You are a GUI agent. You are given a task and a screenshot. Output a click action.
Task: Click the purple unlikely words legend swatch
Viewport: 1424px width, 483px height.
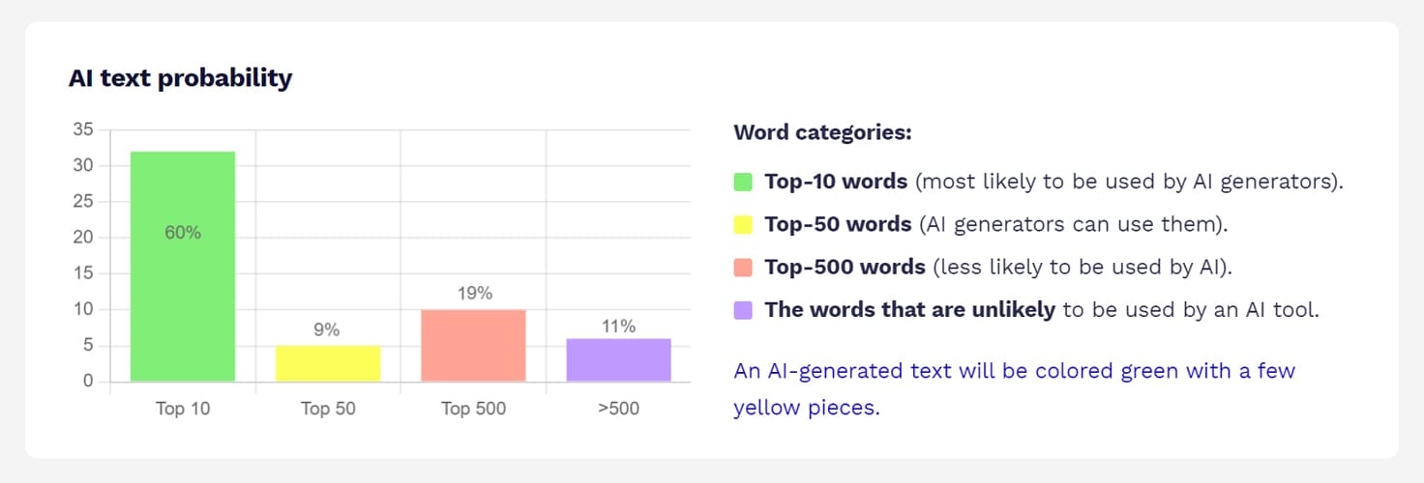point(743,310)
